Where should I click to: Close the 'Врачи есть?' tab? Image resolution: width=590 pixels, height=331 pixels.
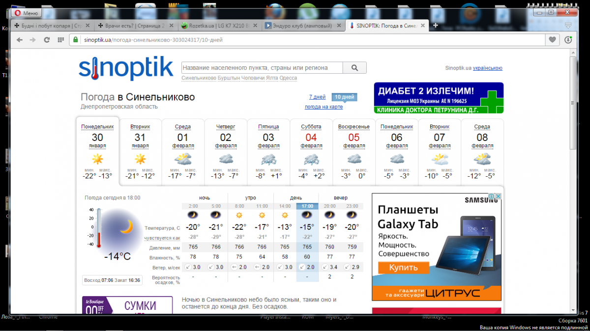tap(171, 26)
